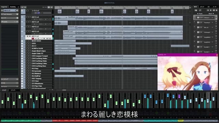Select the HALion rack instrument slot
This screenshot has width=219, height=123.
click(x=205, y=17)
